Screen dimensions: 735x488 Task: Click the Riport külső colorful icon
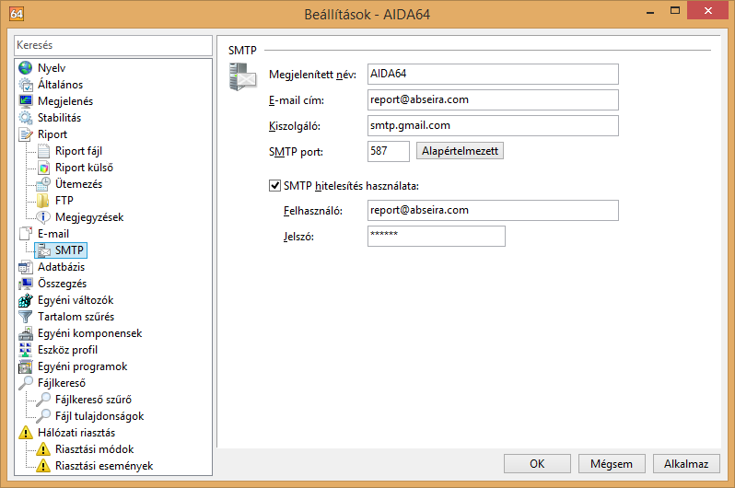[43, 168]
